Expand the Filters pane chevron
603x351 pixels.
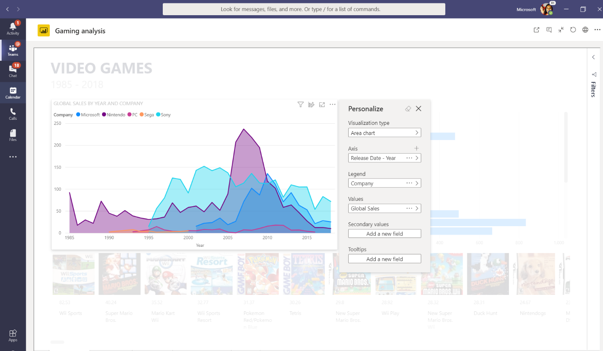(x=593, y=57)
